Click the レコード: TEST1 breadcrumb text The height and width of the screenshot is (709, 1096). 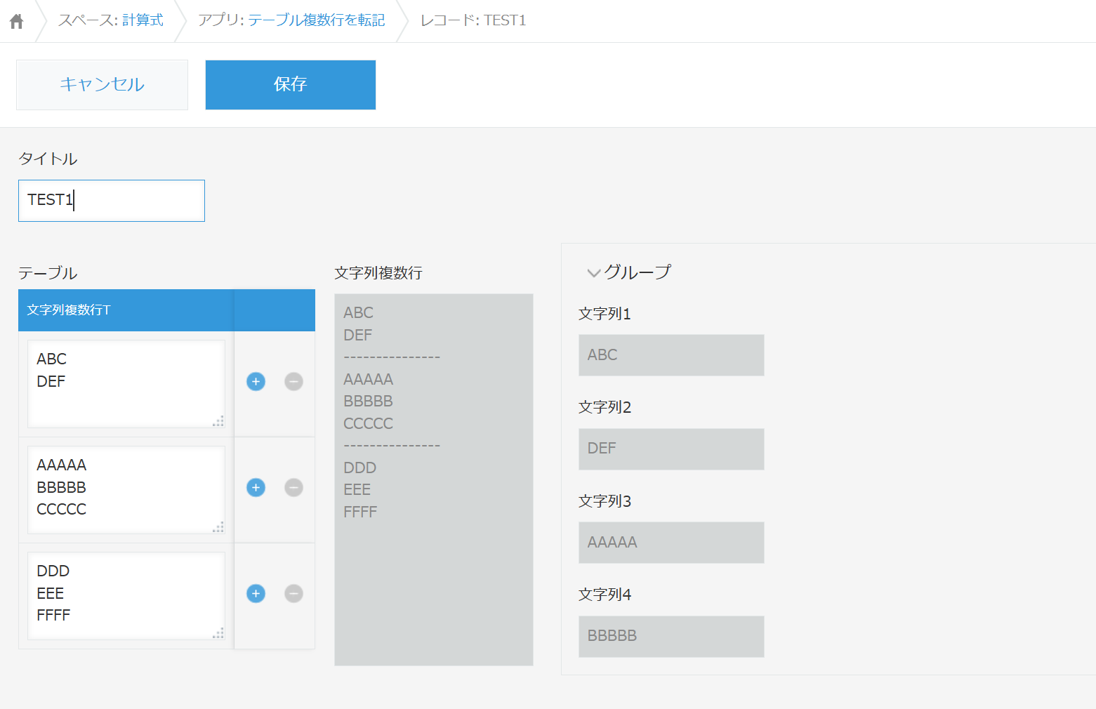pyautogui.click(x=473, y=20)
